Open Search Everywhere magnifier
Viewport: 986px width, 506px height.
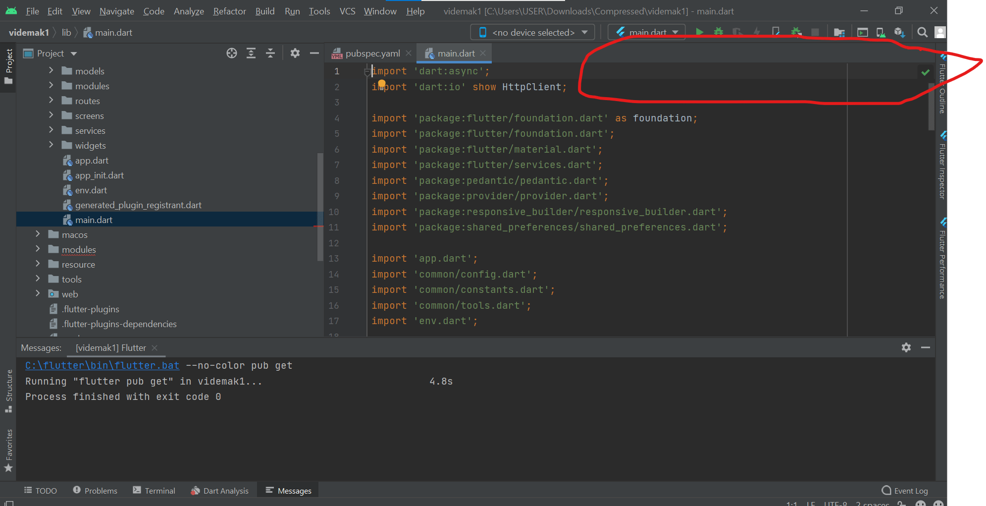click(x=923, y=32)
